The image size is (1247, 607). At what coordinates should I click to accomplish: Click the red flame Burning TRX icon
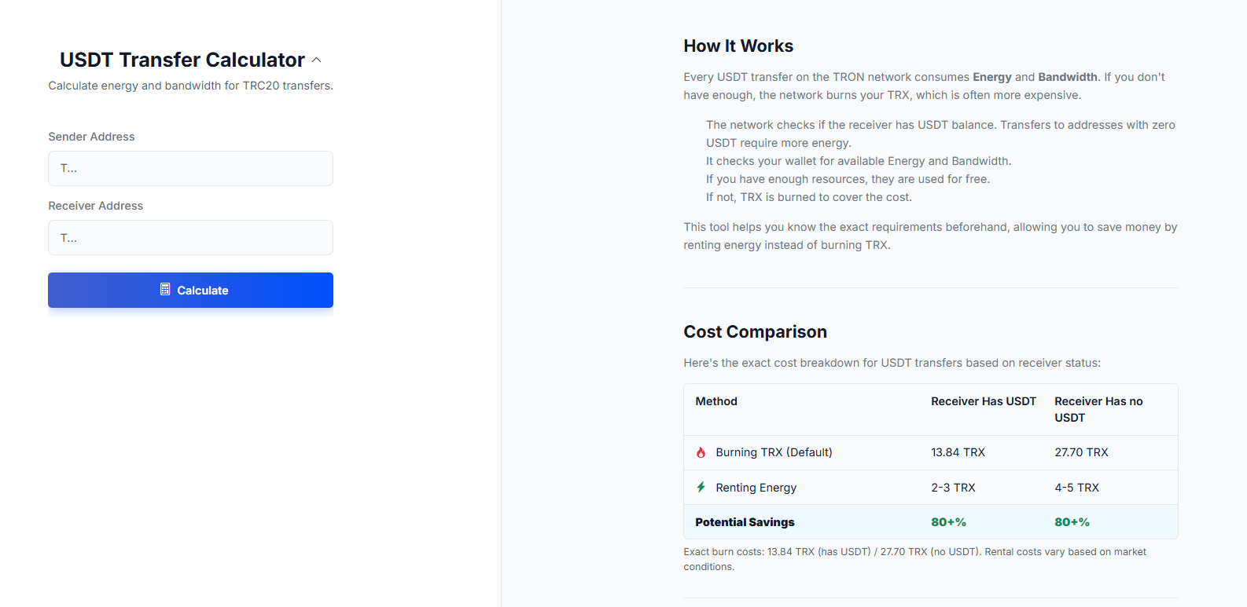(701, 452)
